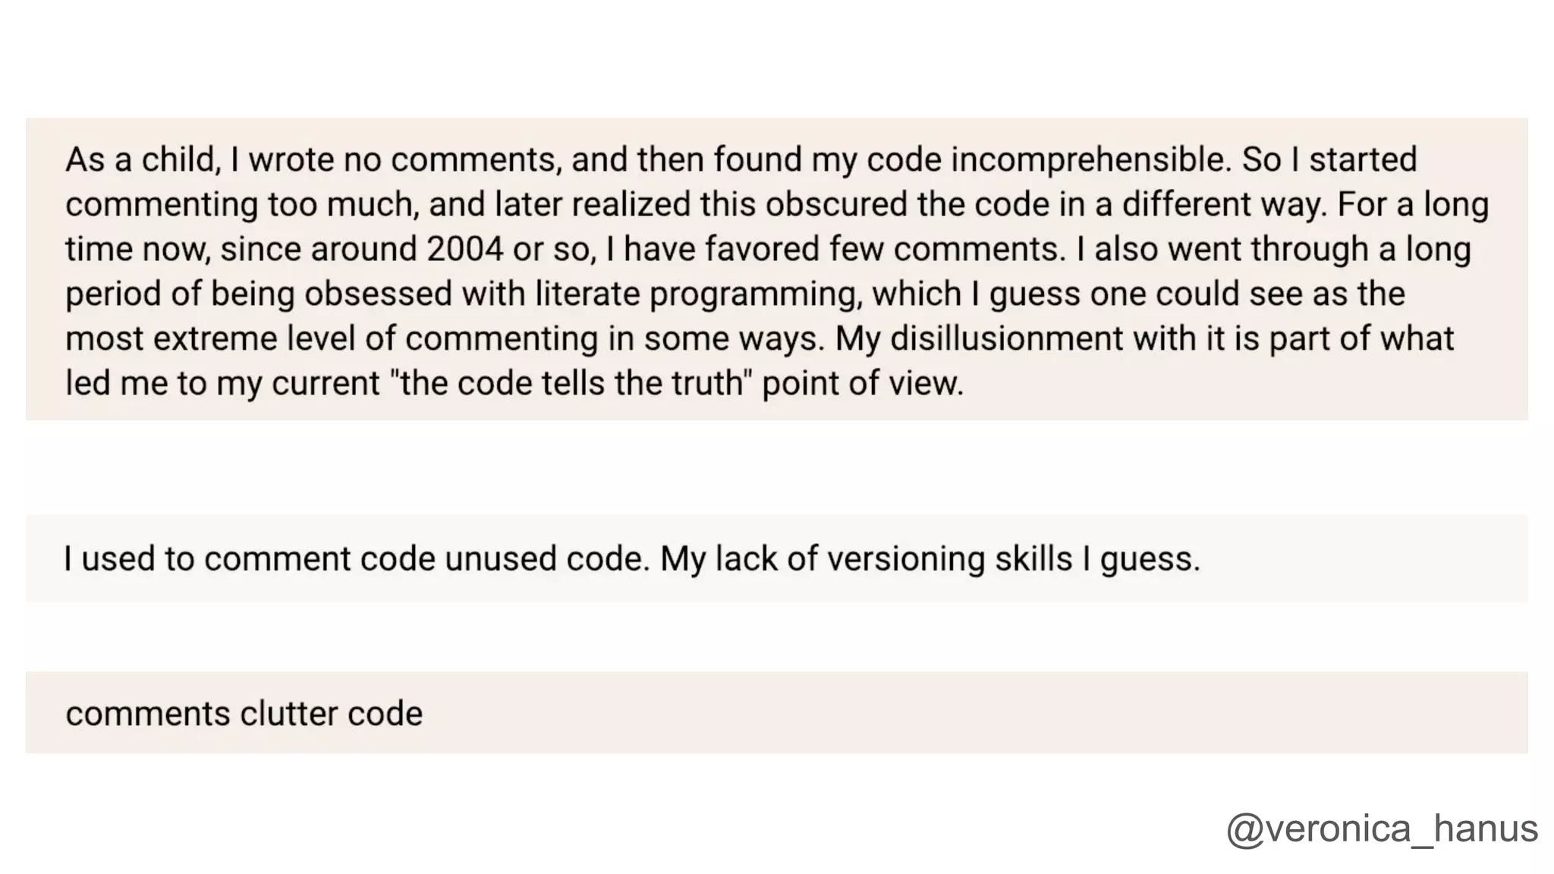Click the words 'I guess.' ending the second response
This screenshot has height=874, width=1554.
click(x=1141, y=559)
